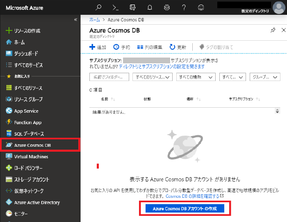Click the ロード バランサー icon
This screenshot has height=222, width=287.
tap(9, 168)
